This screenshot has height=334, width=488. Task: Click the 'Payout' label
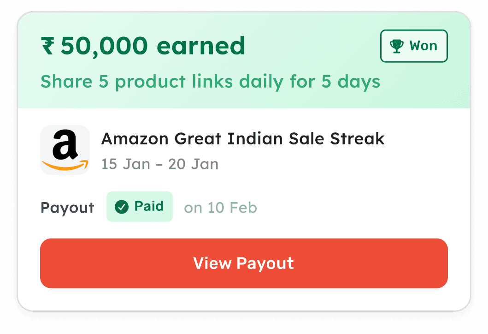point(67,208)
